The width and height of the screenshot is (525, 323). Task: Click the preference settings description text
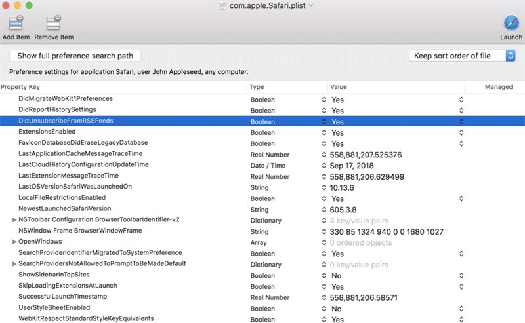pos(129,72)
